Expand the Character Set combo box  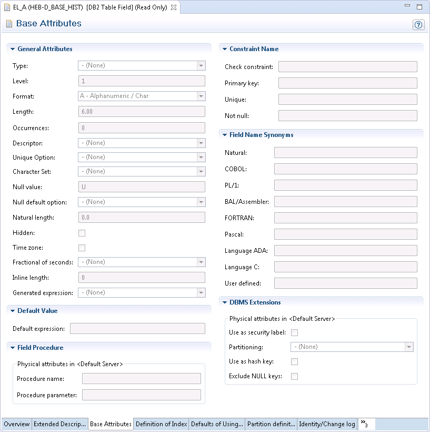[x=201, y=171]
